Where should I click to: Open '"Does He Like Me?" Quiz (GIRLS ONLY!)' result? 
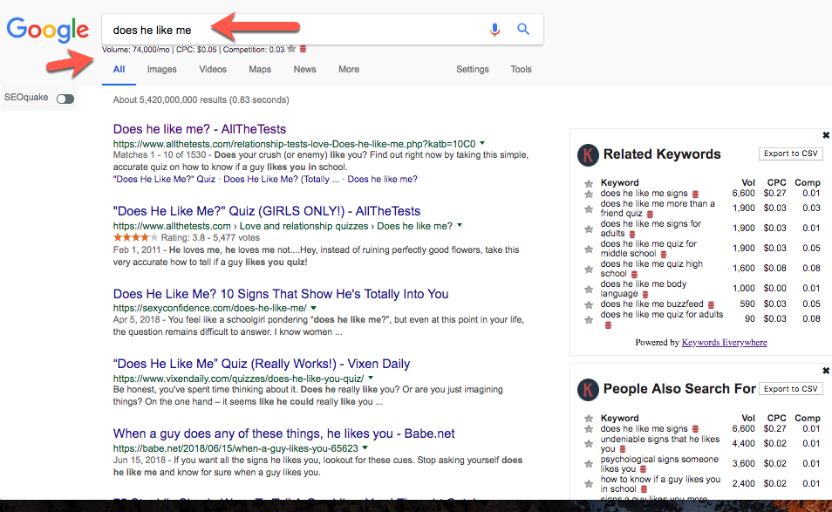[267, 211]
